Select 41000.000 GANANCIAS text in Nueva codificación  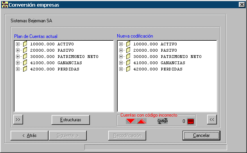point(159,63)
